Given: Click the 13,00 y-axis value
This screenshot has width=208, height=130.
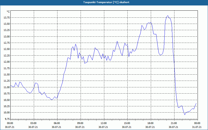Looking at the screenshot, I should pos(7,36).
